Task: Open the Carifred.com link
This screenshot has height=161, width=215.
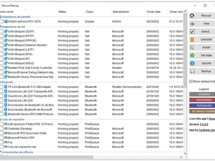Action: tap(207, 130)
